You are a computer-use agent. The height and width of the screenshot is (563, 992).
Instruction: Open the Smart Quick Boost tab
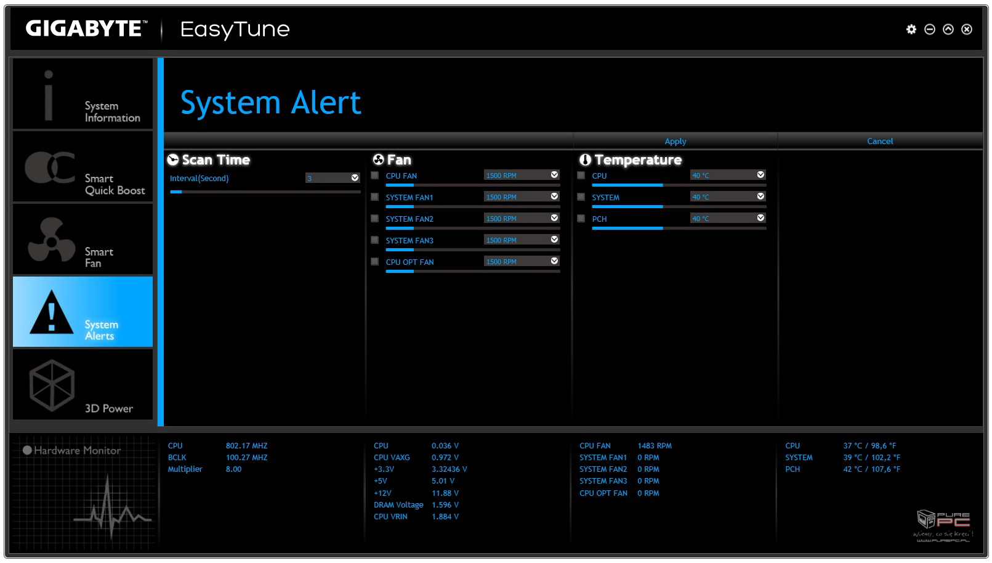click(x=83, y=166)
